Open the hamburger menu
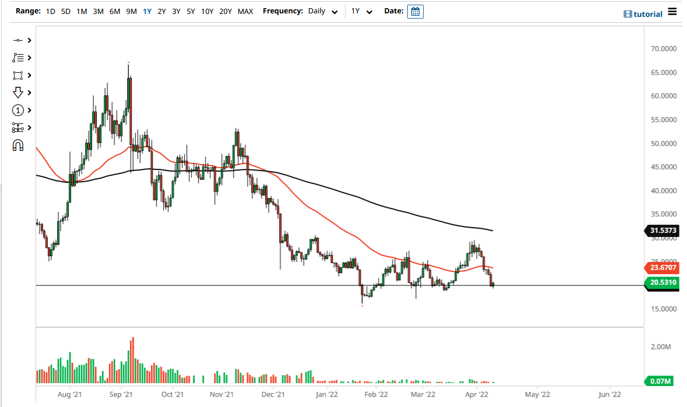The height and width of the screenshot is (407, 687). pos(673,12)
